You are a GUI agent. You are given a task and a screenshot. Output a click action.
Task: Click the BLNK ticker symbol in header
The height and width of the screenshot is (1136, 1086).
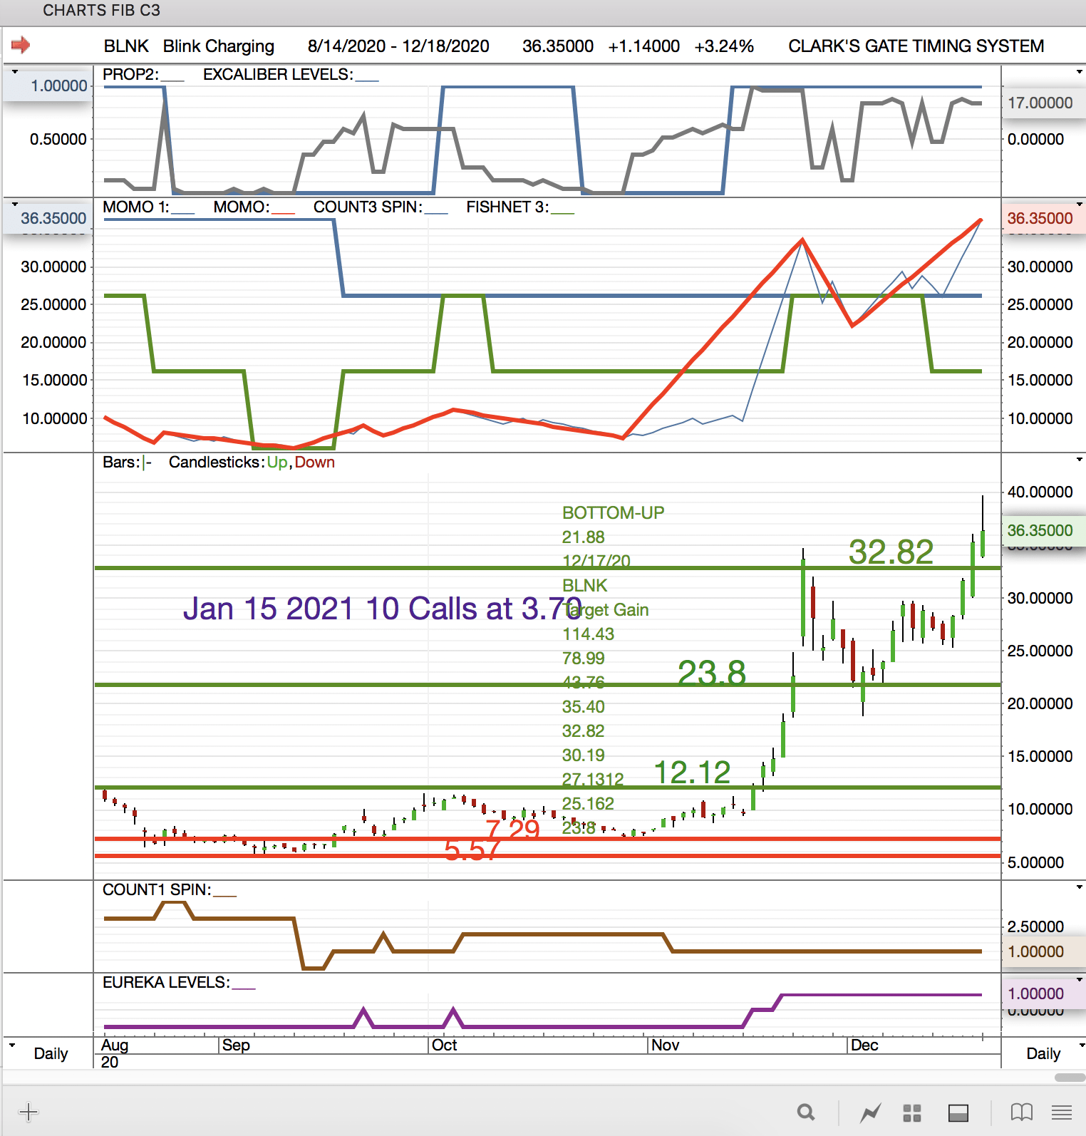[x=126, y=46]
